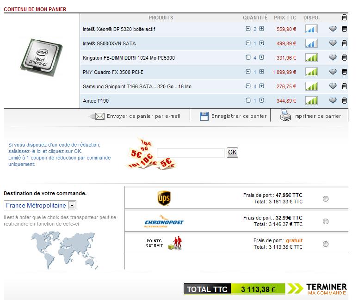Trash the PNY Quadro FX 3500 row
The height and width of the screenshot is (300, 359).
click(x=344, y=72)
